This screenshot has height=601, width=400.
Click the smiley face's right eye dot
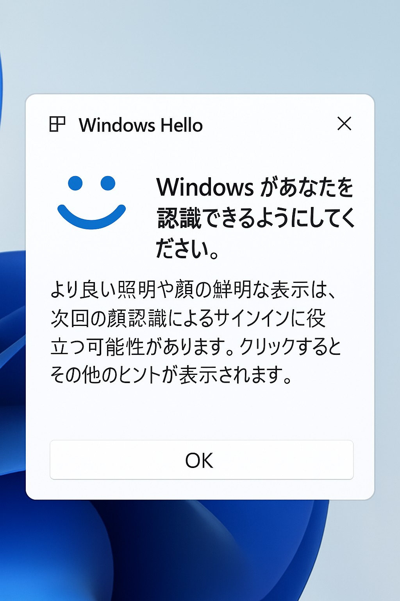[108, 183]
